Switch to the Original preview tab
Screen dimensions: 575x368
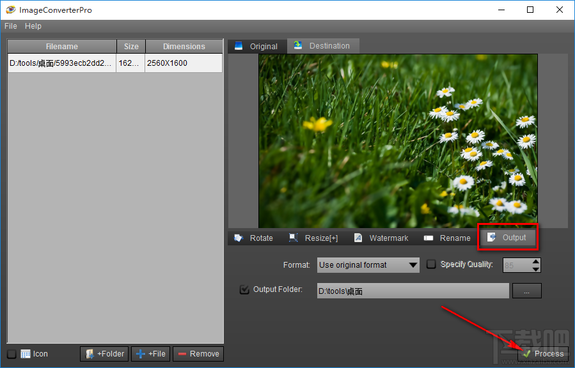point(257,47)
